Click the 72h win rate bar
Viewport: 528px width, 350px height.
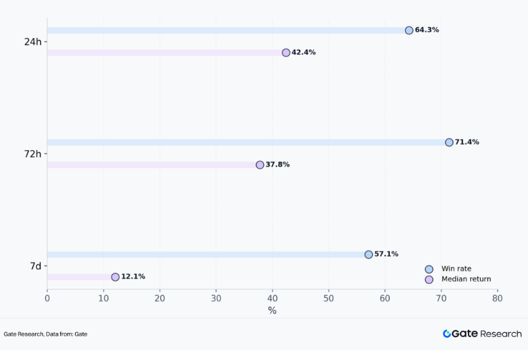click(x=246, y=142)
